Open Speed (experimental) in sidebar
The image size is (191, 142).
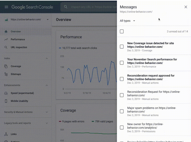[26, 93]
